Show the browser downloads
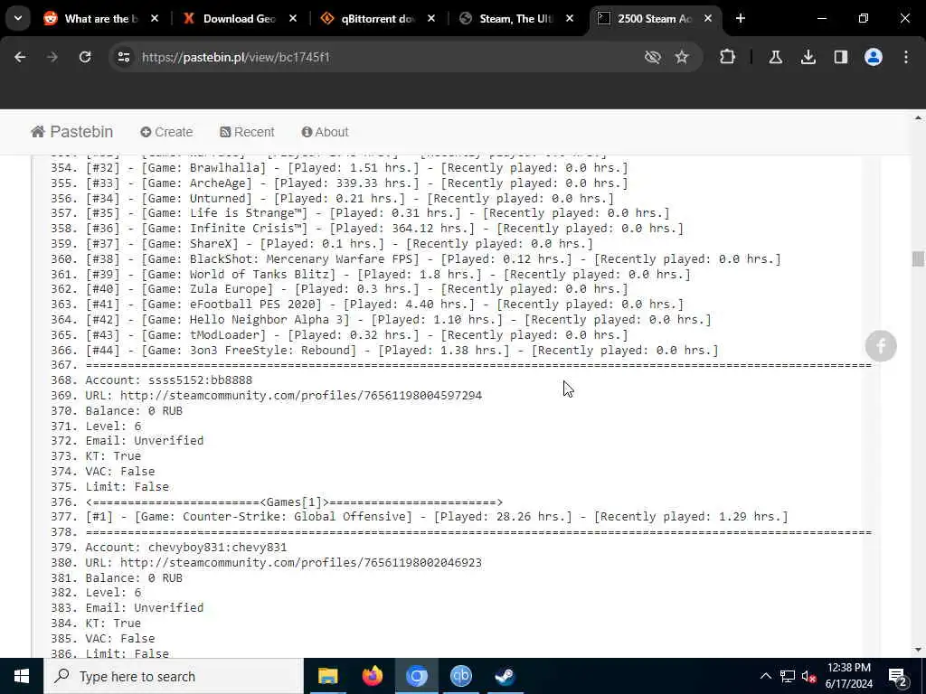 808,57
